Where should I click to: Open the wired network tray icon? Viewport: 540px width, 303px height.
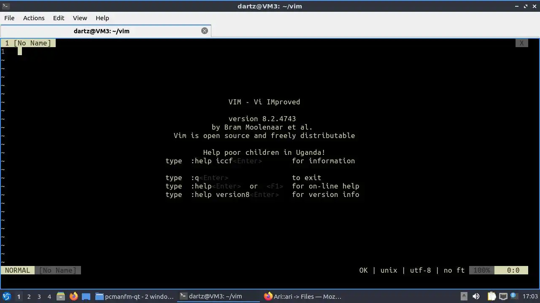coord(503,296)
